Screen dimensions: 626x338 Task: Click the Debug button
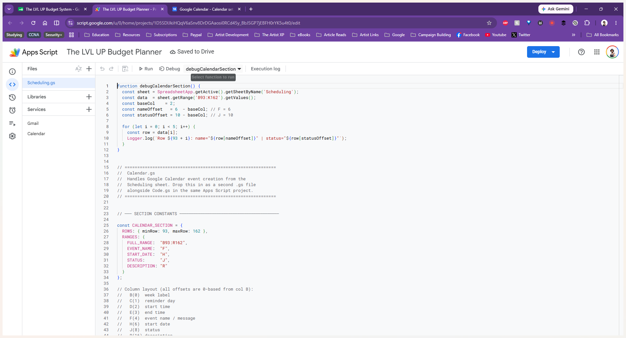170,69
